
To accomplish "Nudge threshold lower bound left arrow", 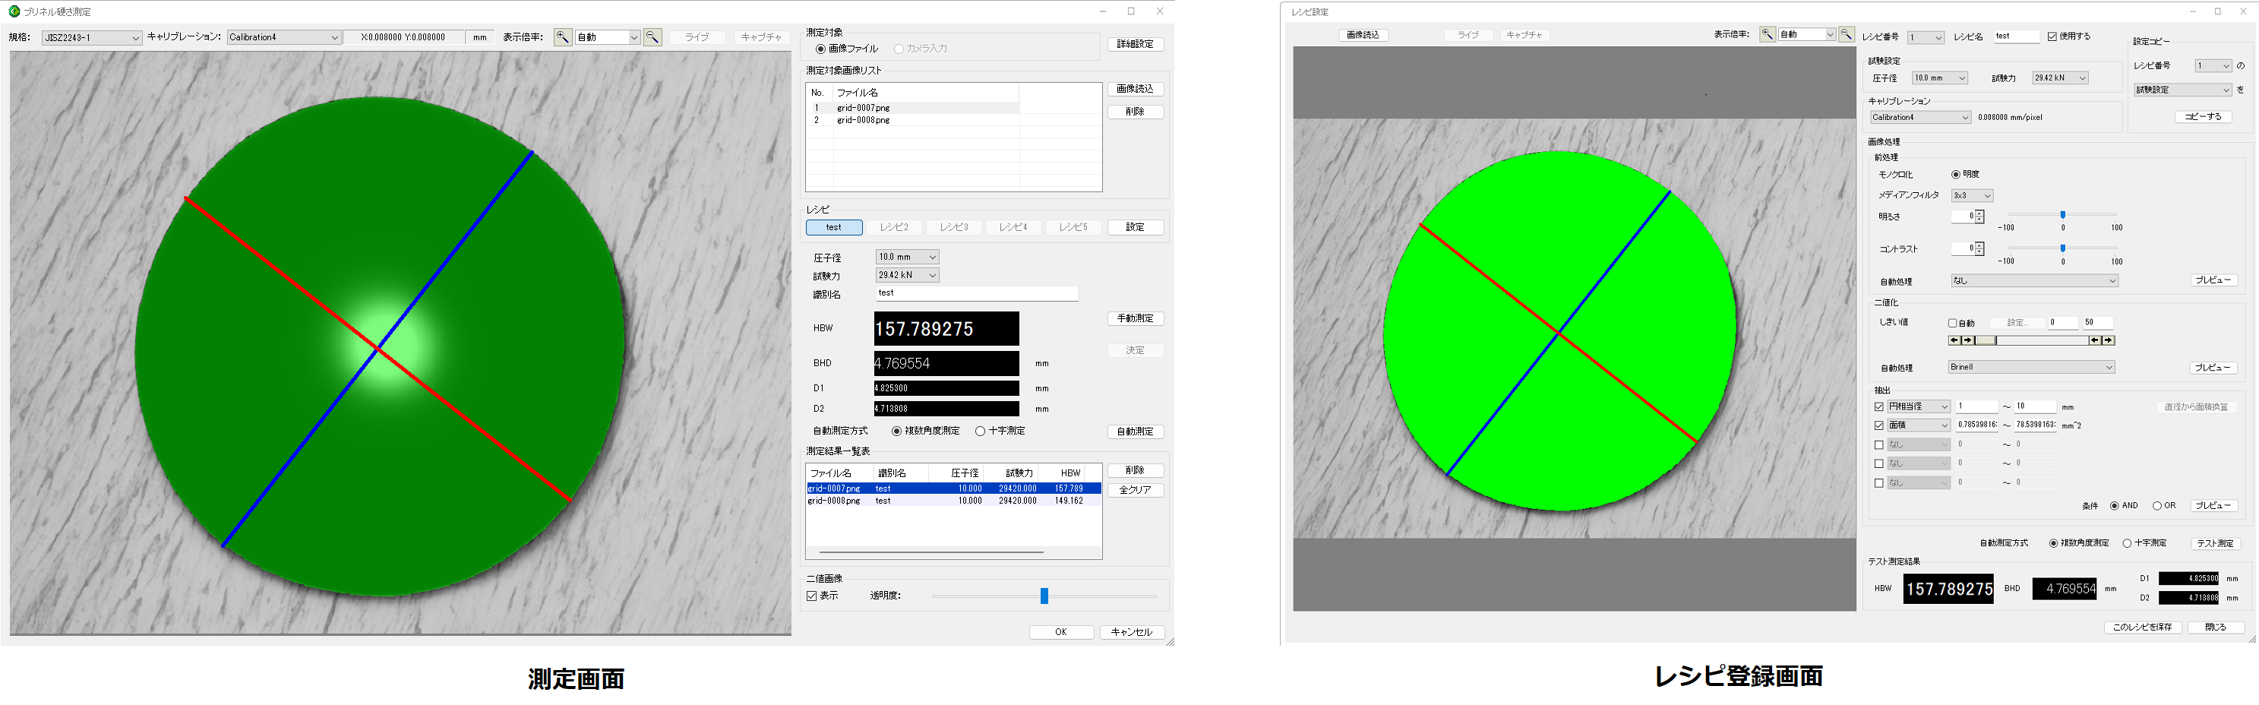I will coord(1954,340).
